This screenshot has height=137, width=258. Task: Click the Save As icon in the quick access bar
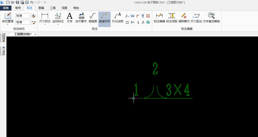[x=22, y=2]
